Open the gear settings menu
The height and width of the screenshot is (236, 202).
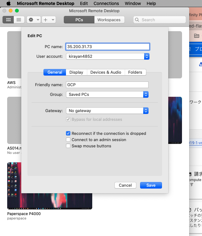[34, 20]
